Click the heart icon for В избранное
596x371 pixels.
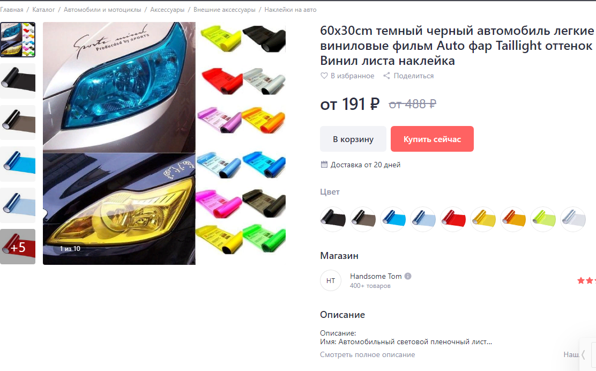(x=324, y=76)
